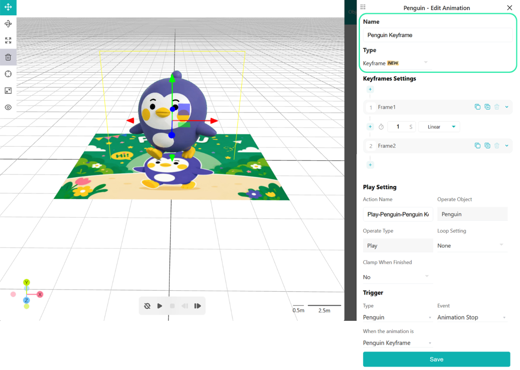
Task: Click the blue plane square on transform gizmo
Action: [x=184, y=110]
